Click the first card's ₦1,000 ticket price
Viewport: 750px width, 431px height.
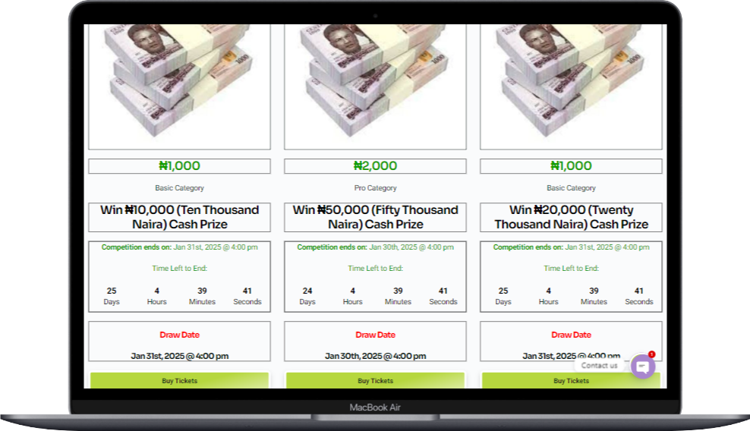(x=179, y=166)
